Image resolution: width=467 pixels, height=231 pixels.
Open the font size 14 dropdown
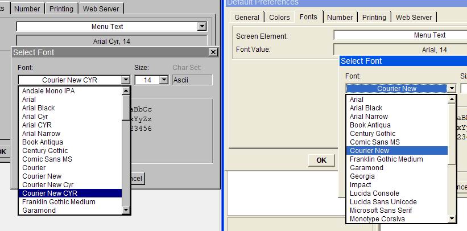click(x=164, y=80)
